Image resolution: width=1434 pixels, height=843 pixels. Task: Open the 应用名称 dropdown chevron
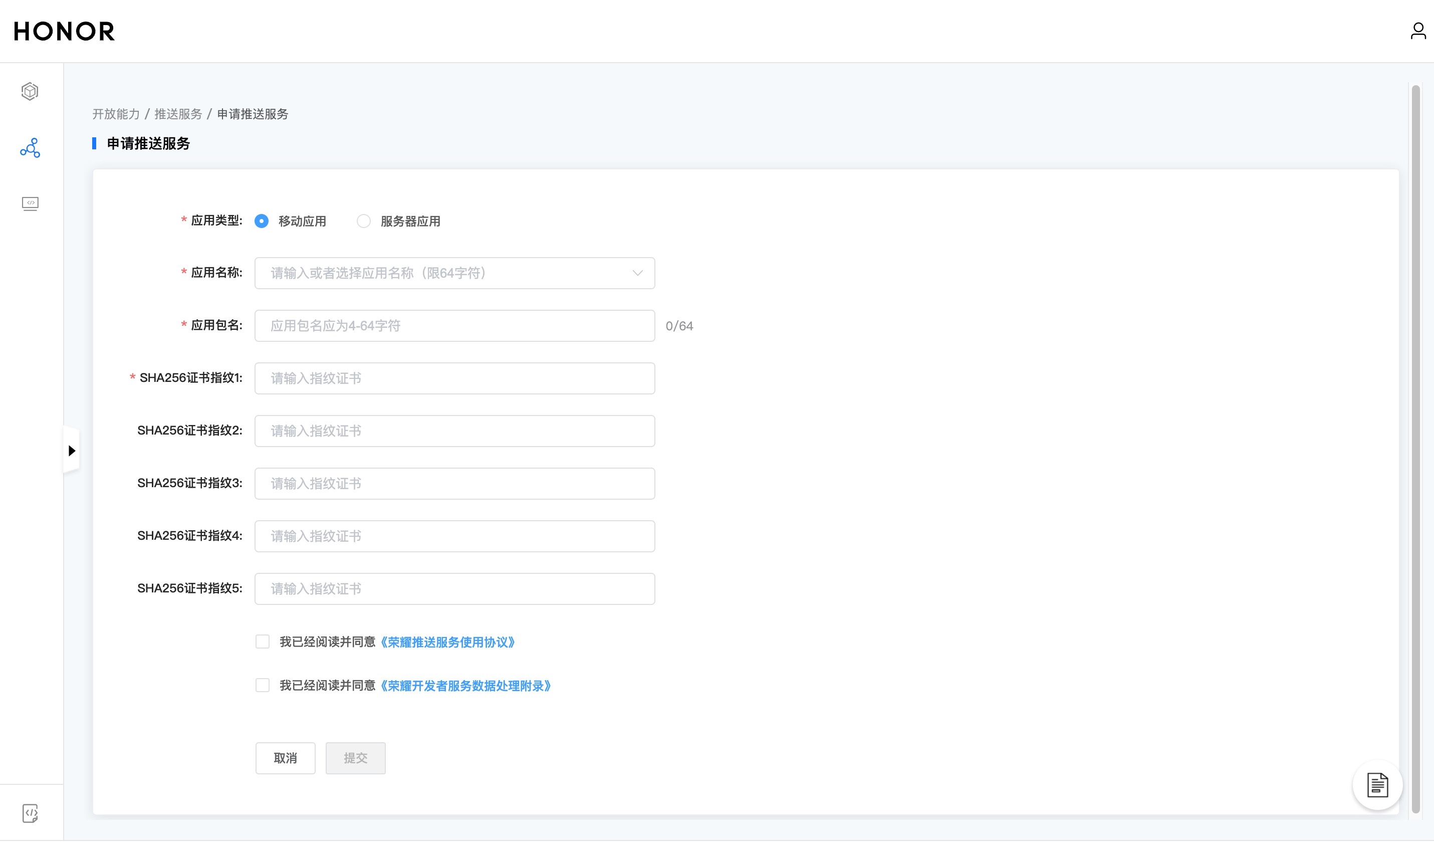637,273
